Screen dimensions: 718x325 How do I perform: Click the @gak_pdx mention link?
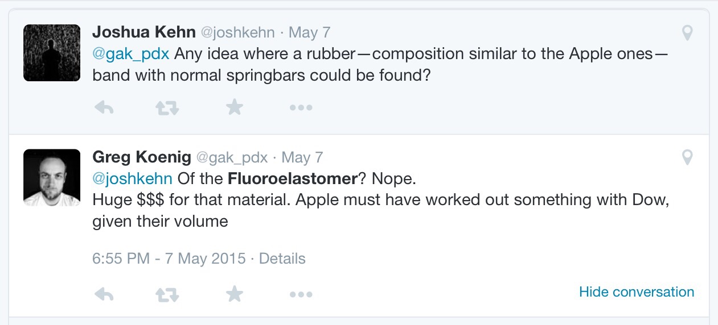pyautogui.click(x=131, y=55)
